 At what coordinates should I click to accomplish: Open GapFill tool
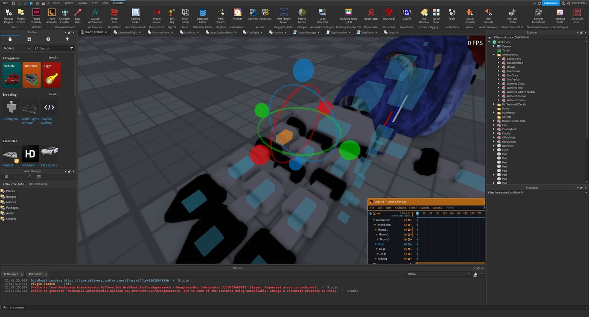coord(406,15)
